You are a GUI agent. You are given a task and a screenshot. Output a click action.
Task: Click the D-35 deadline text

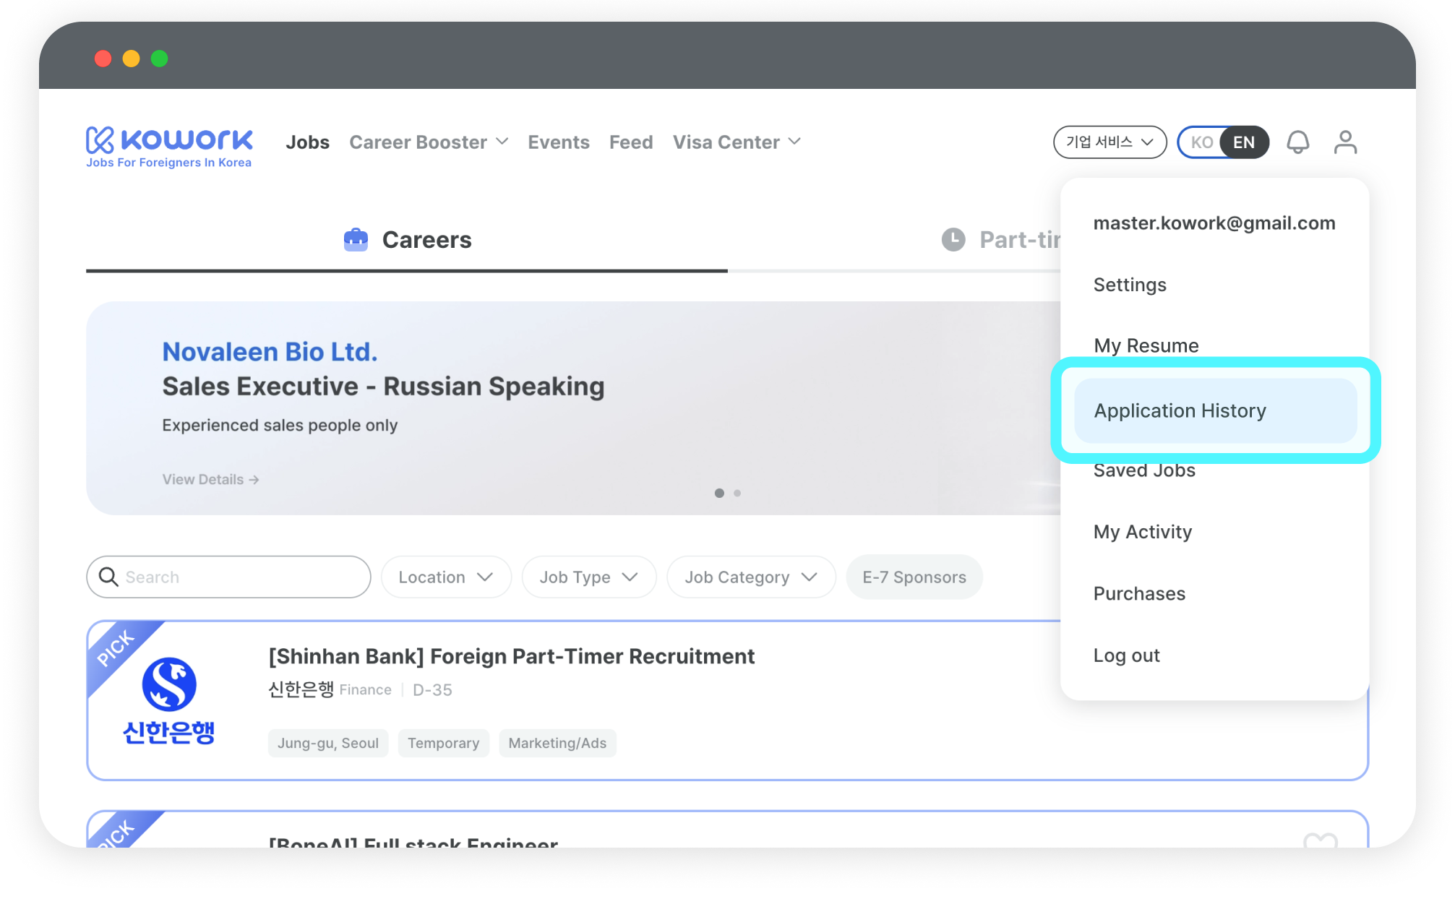coord(432,690)
